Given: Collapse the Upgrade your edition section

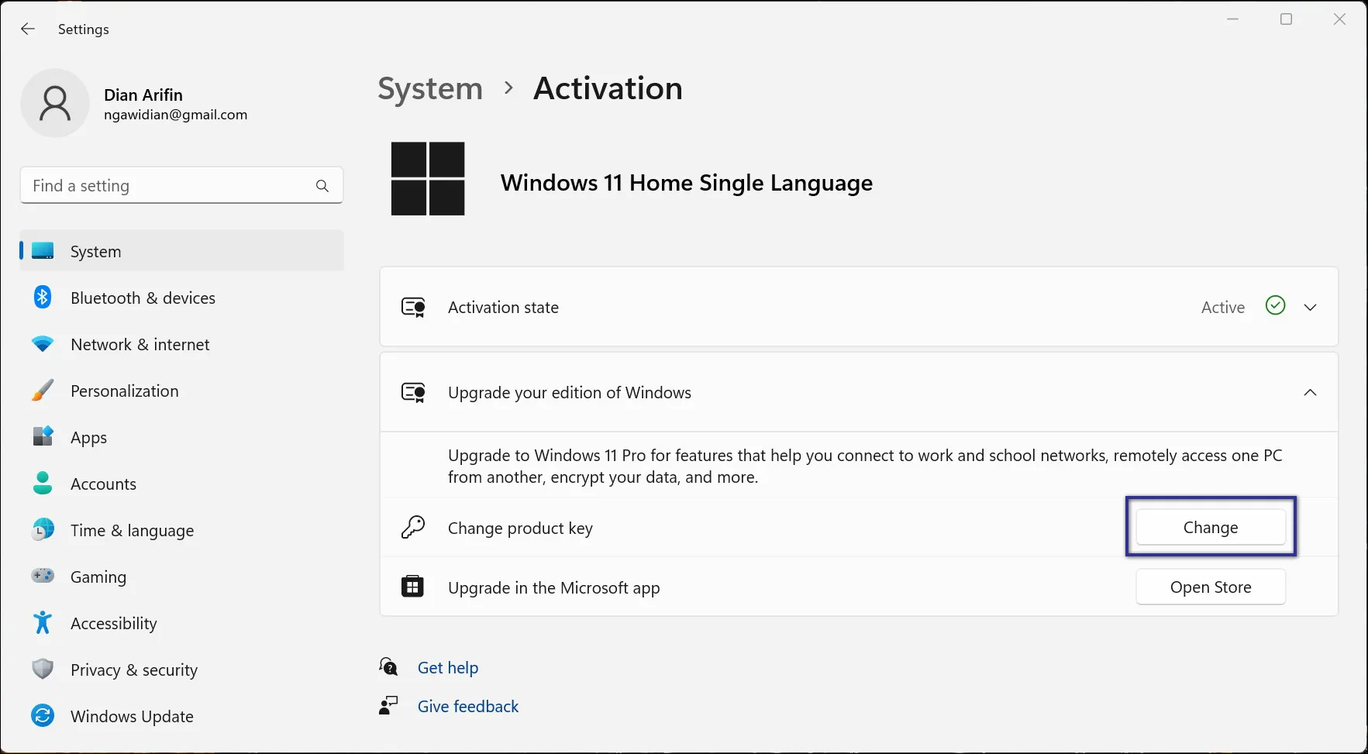Looking at the screenshot, I should [1311, 392].
